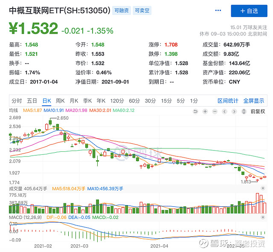Image resolution: width=273 pixels, height=252 pixels.
Task: Select the 季K chart tab
Action: click(x=87, y=101)
